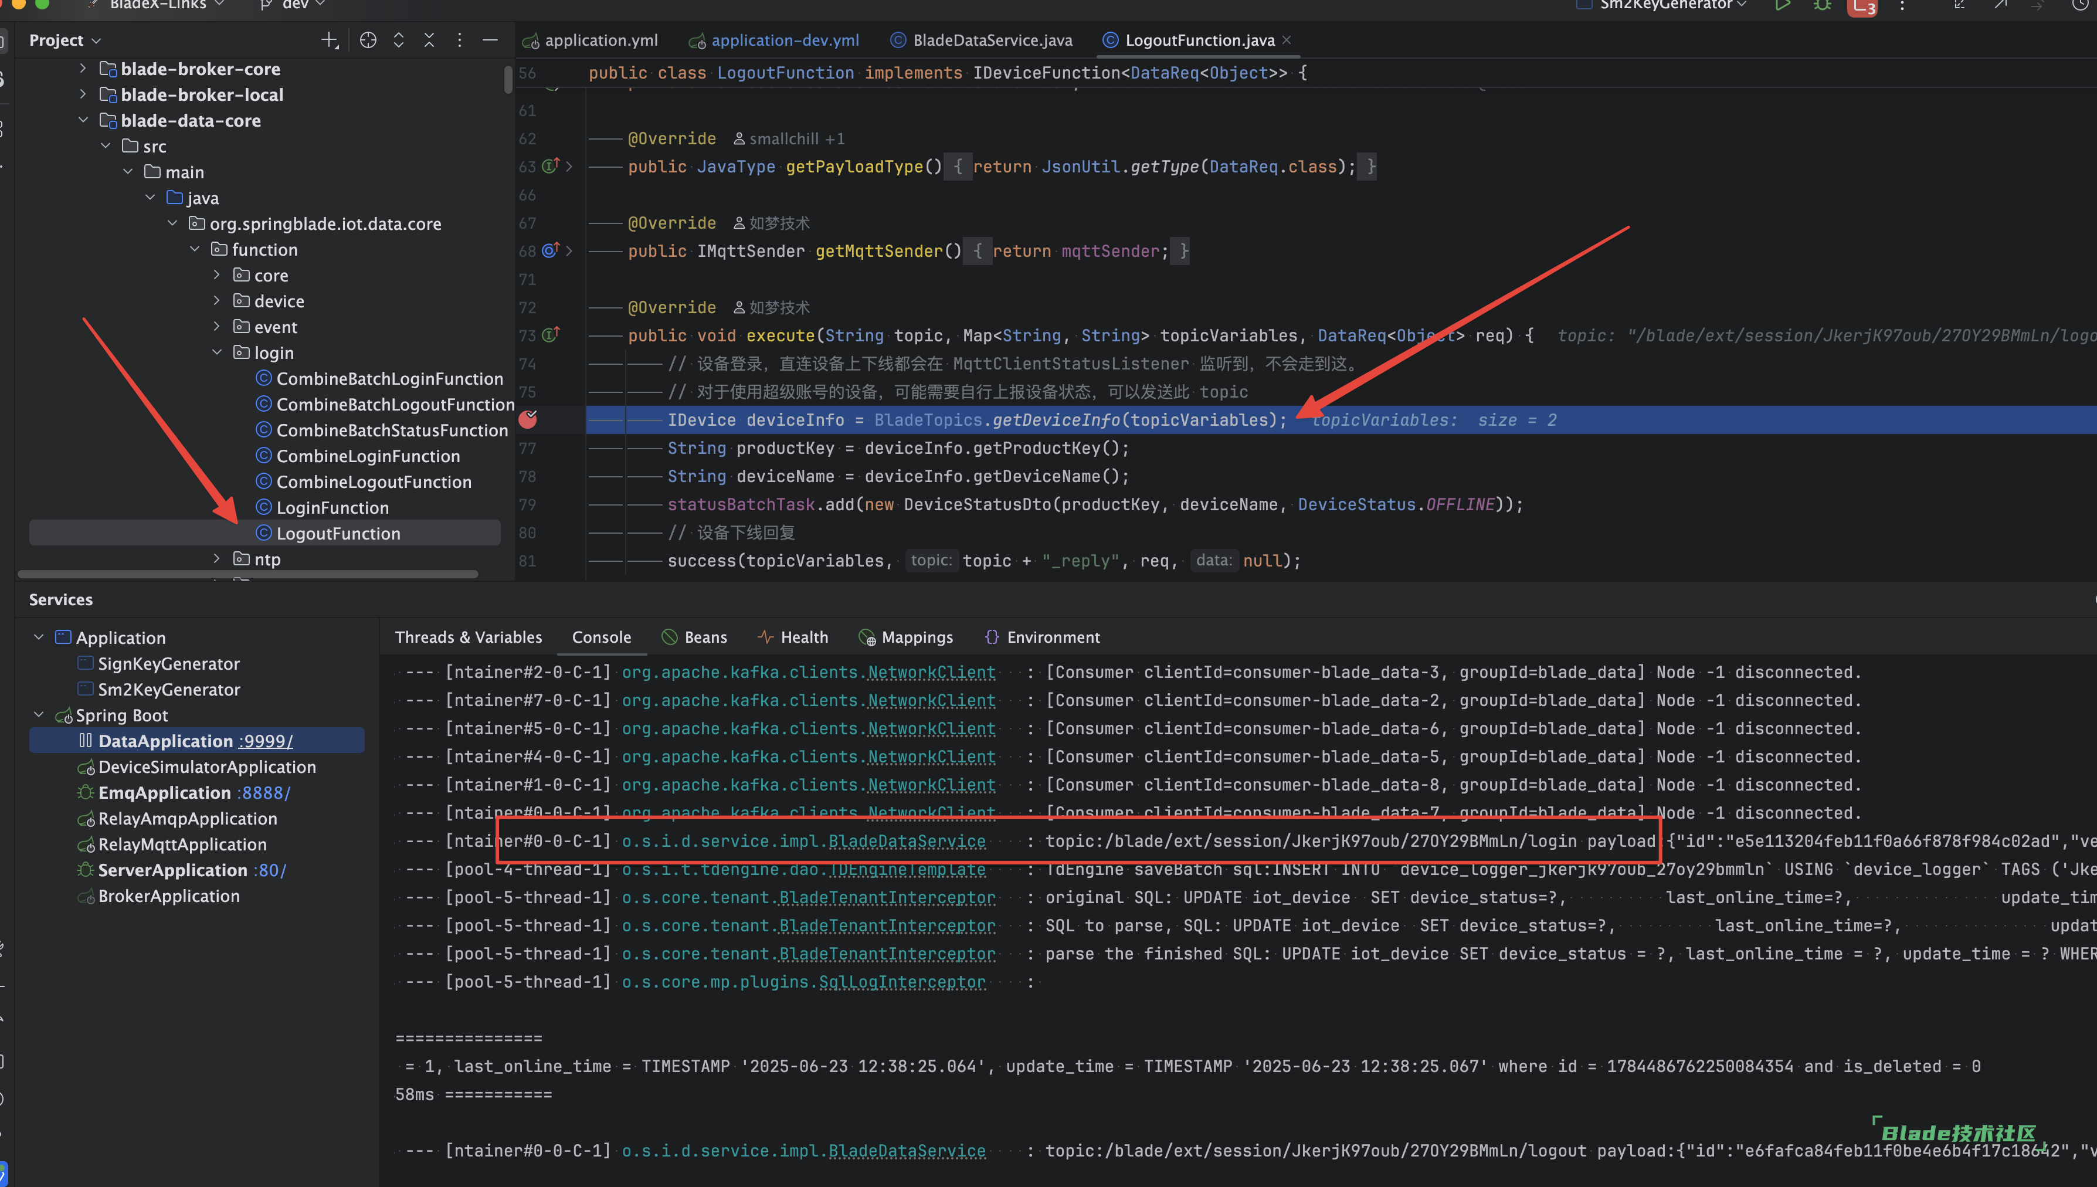Switch to Threads & Variables tab
The width and height of the screenshot is (2097, 1187).
click(x=468, y=637)
